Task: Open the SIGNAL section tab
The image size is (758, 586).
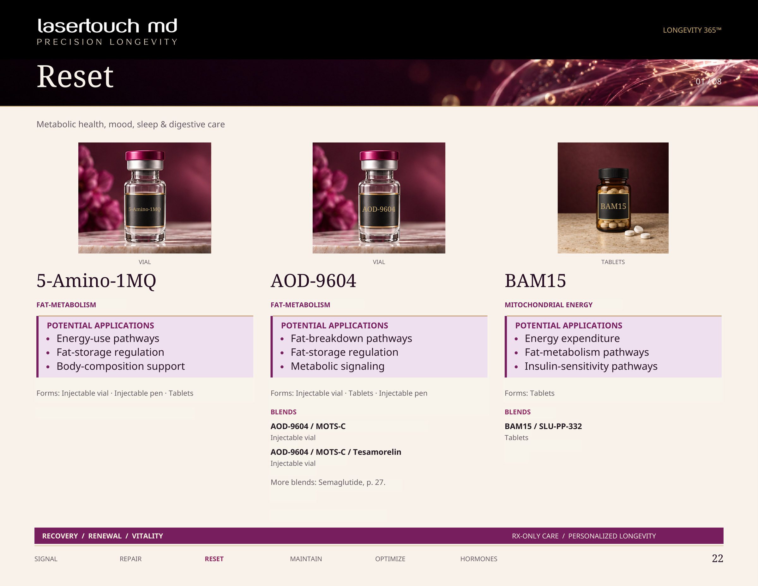Action: [x=46, y=559]
